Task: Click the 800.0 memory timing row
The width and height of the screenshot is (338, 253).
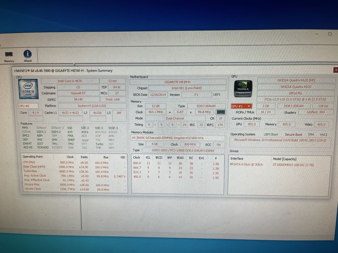Action: click(x=176, y=163)
